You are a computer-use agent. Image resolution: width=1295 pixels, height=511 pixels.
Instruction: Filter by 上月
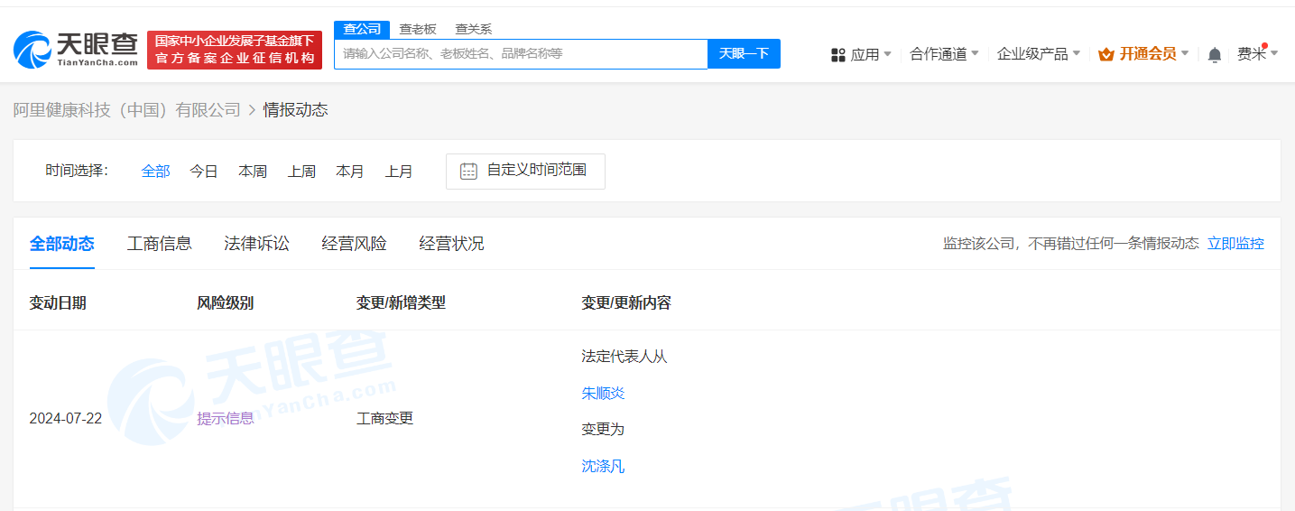point(399,171)
